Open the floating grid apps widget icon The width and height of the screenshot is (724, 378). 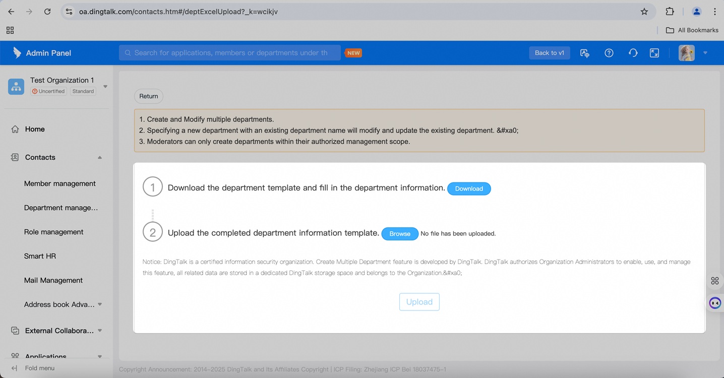tap(715, 281)
